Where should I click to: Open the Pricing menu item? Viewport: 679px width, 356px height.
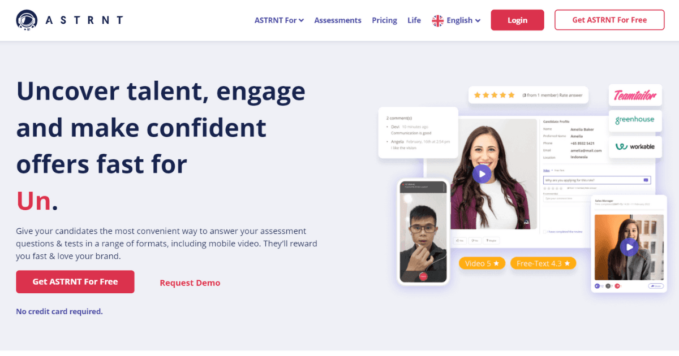click(384, 20)
